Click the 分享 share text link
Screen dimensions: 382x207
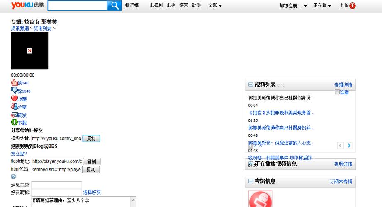click(x=22, y=107)
